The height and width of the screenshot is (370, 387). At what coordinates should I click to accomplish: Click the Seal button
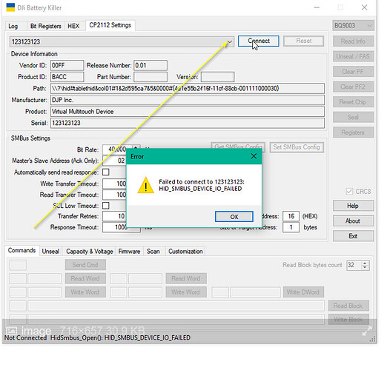(353, 117)
